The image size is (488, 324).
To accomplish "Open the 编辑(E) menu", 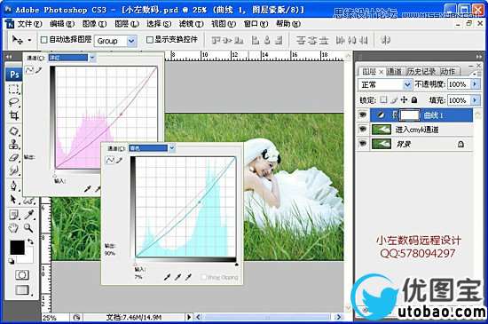I will (x=62, y=24).
